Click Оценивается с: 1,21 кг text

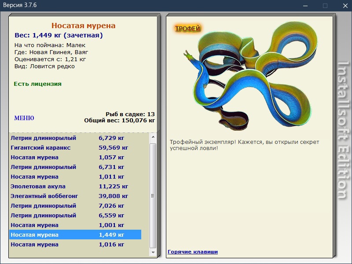point(50,59)
